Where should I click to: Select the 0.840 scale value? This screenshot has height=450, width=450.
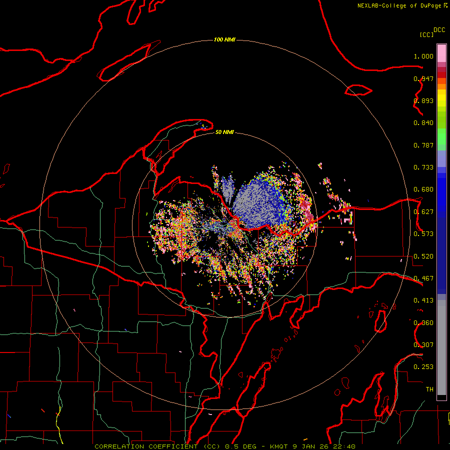point(423,123)
